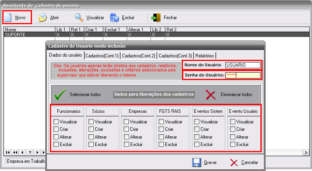Check Alterar under FGTS RAIS
The width and height of the screenshot is (312, 171).
coord(161,137)
